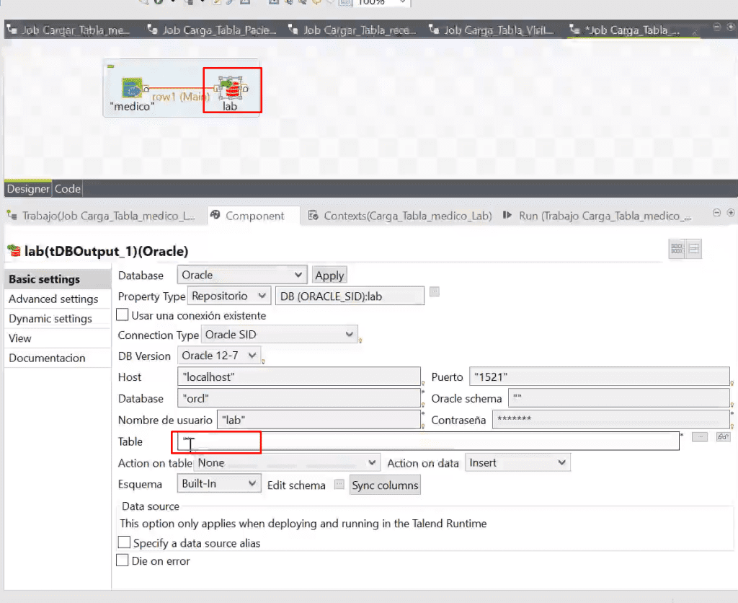Open repository browser next to DB (ORACLE_SID):lab
738x603 pixels.
point(435,291)
